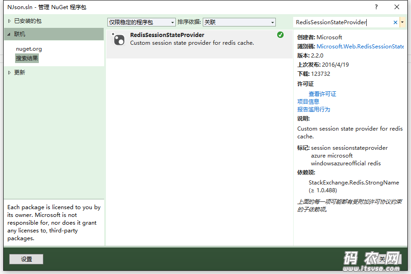
Task: Open the 报告滥用行为 link
Action: (314, 109)
